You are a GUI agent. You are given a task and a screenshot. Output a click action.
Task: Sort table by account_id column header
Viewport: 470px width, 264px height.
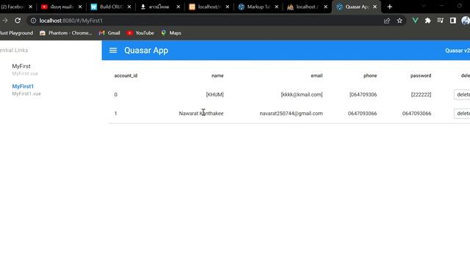click(x=126, y=76)
